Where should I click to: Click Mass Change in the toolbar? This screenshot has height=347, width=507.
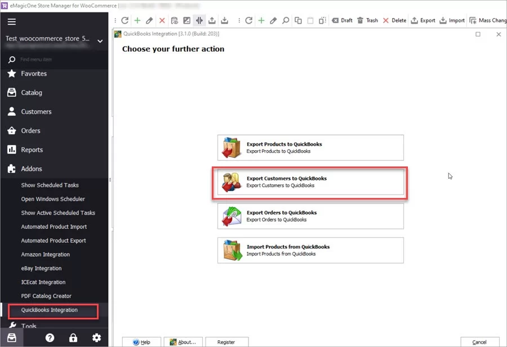coord(489,20)
